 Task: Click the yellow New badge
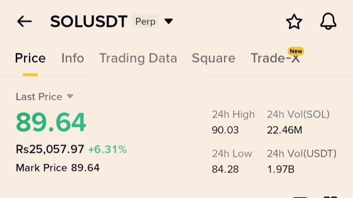296,51
